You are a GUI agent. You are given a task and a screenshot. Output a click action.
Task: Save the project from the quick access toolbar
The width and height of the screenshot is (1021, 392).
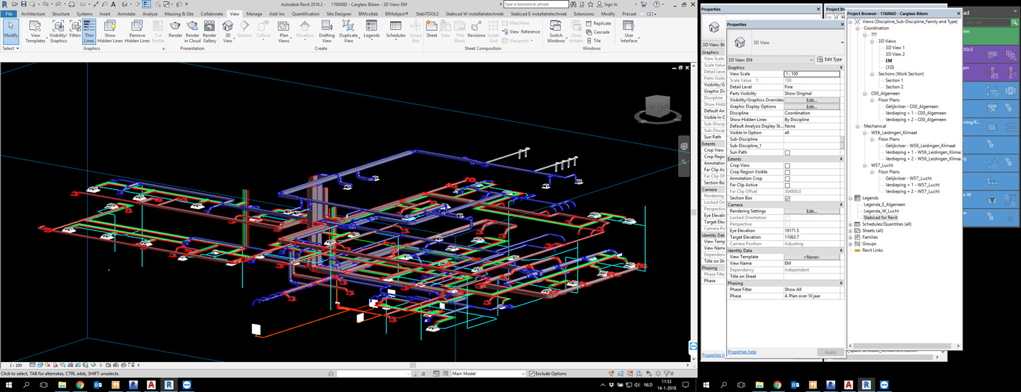[23, 4]
